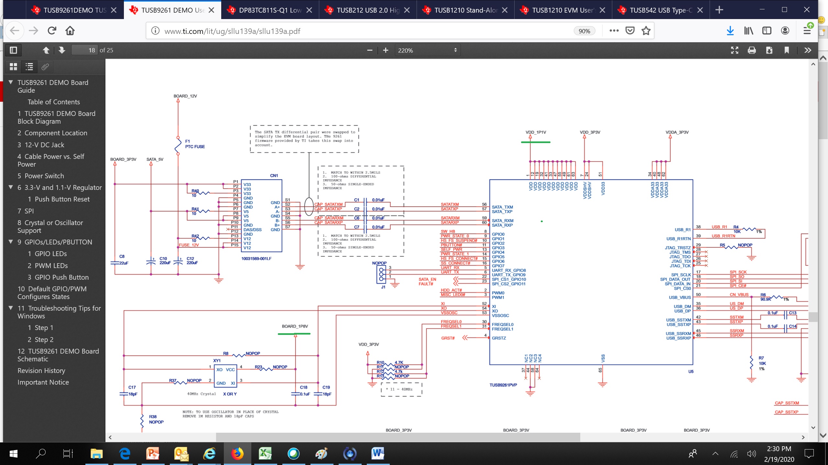Image resolution: width=828 pixels, height=465 pixels.
Task: Reset the 90% browser zoom badge
Action: pyautogui.click(x=584, y=31)
